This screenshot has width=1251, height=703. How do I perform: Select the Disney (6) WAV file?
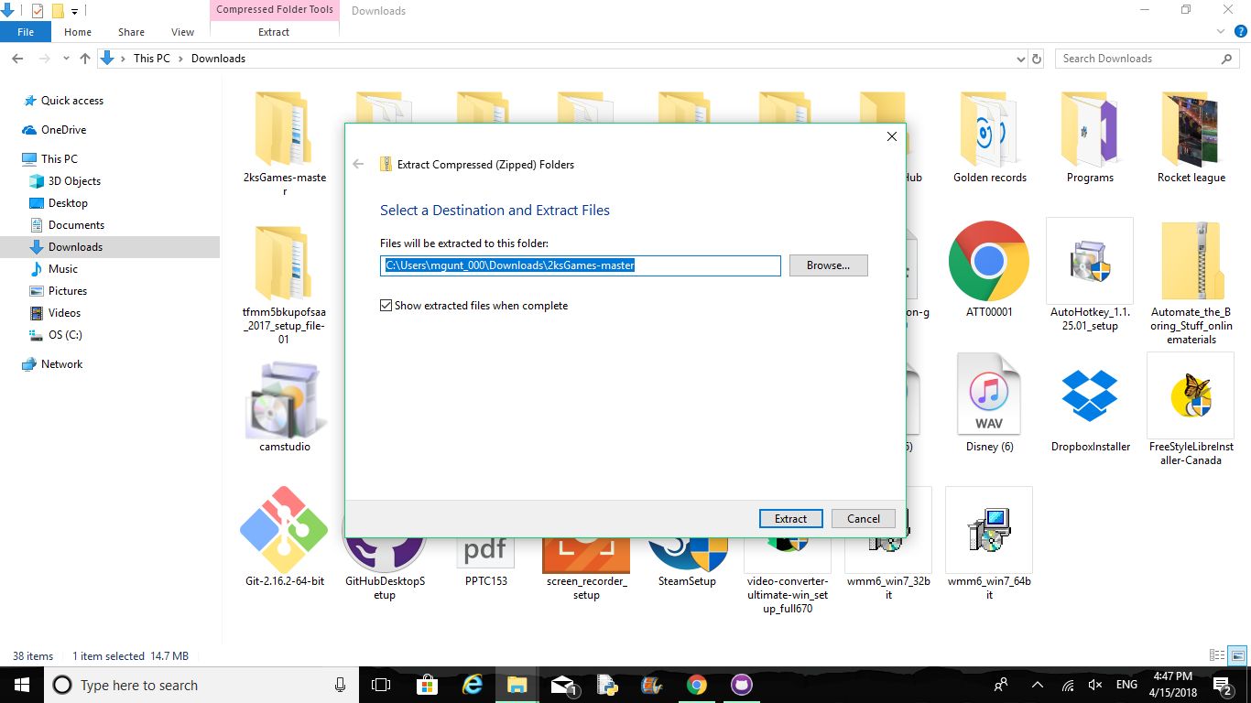tap(989, 398)
